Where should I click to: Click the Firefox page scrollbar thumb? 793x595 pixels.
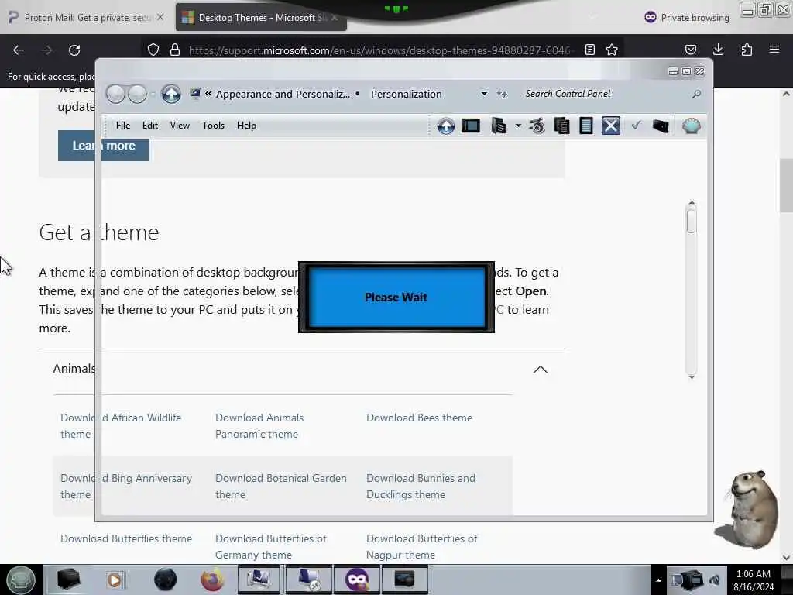click(786, 184)
